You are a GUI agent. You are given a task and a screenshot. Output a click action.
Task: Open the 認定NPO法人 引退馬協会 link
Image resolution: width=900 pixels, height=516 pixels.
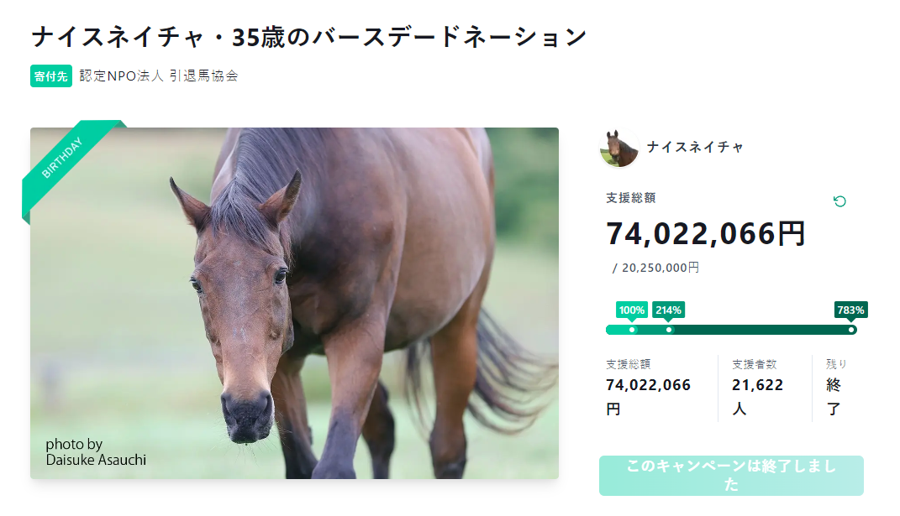159,76
